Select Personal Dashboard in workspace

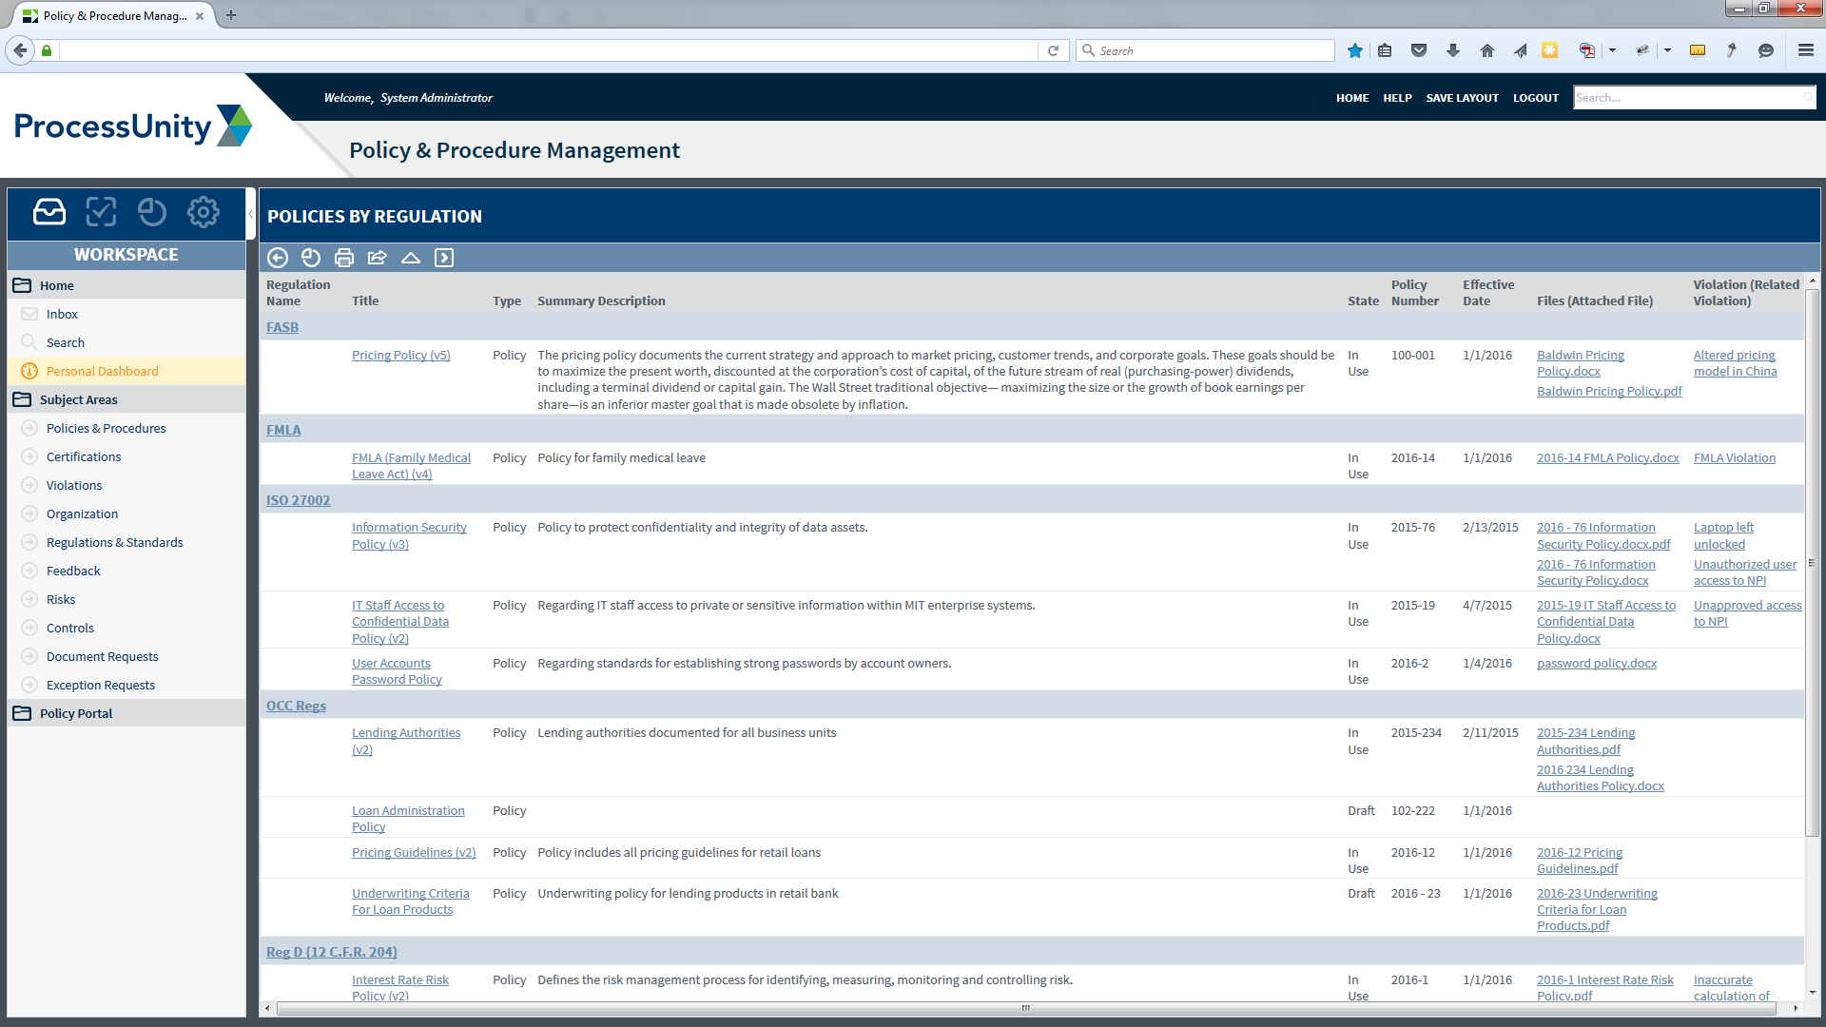pyautogui.click(x=102, y=371)
